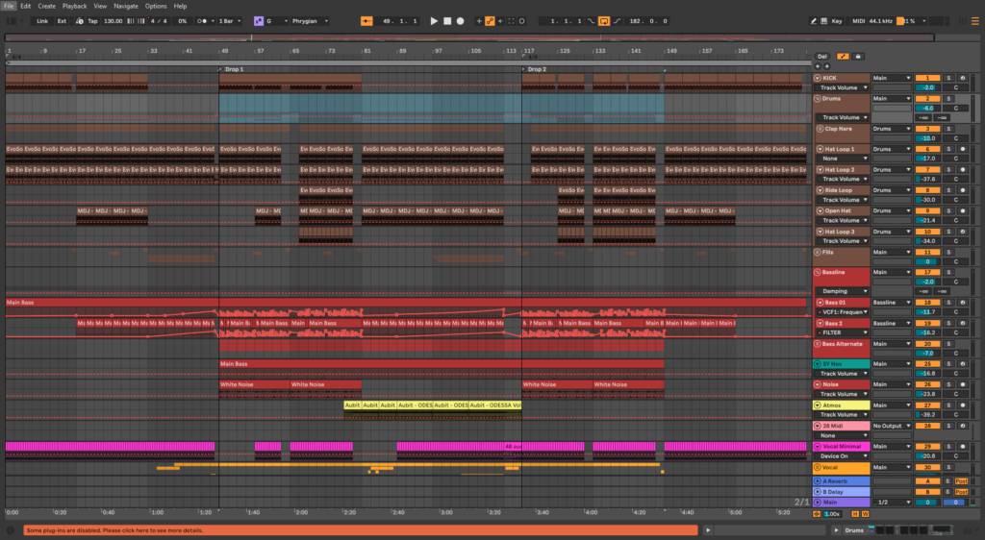Collapse the Drums group track
The height and width of the screenshot is (540, 985).
tap(819, 98)
